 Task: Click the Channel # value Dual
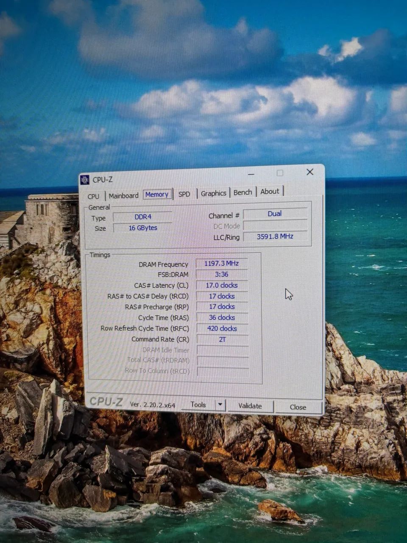[x=275, y=214]
